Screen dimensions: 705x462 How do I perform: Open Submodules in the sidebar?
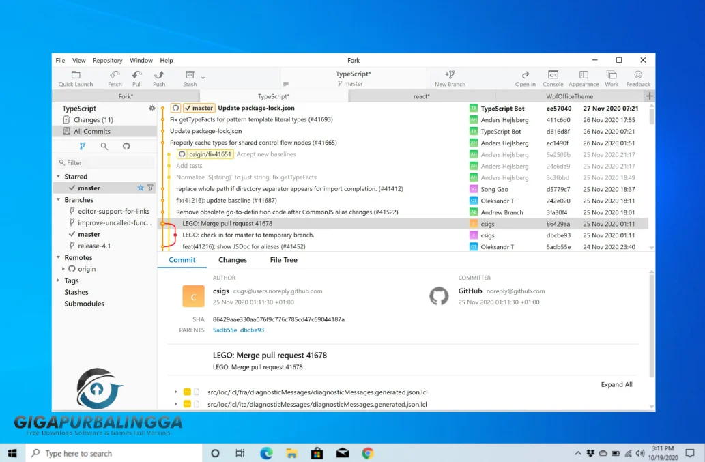point(84,304)
